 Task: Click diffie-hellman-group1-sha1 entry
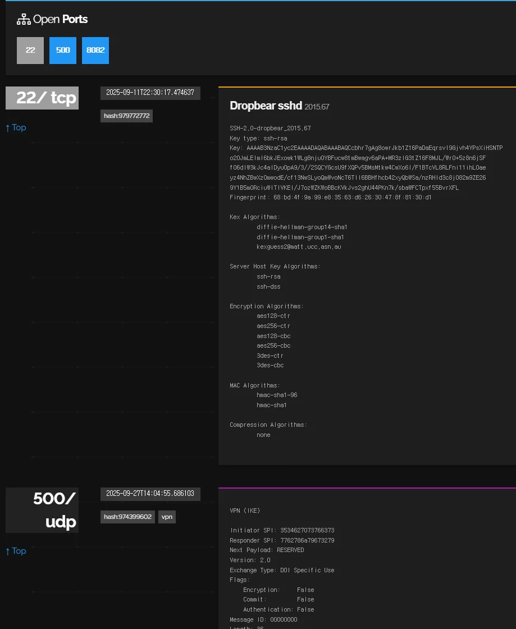point(300,237)
